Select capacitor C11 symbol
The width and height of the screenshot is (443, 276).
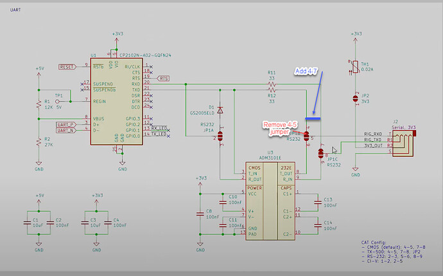point(223,226)
